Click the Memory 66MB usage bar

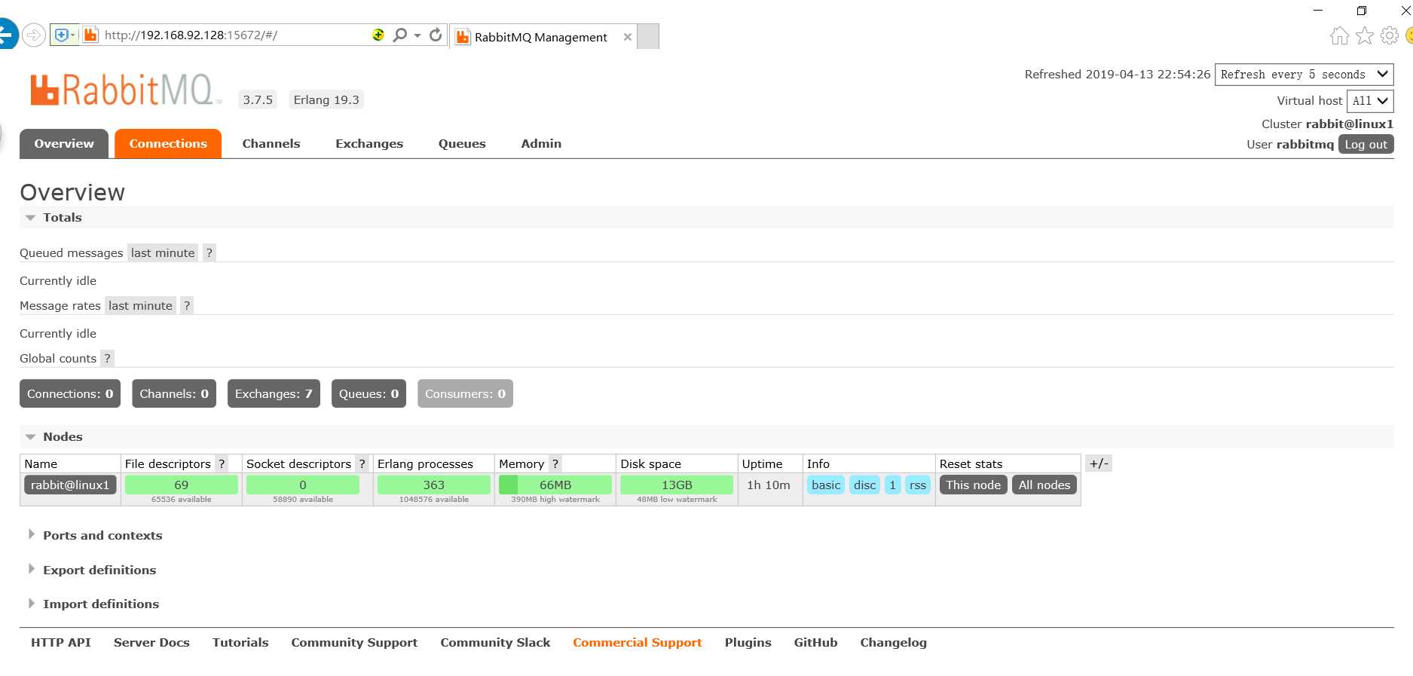point(555,485)
